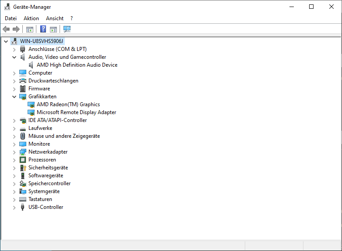
Task: Scan for hardware changes icon
Action: pos(67,29)
